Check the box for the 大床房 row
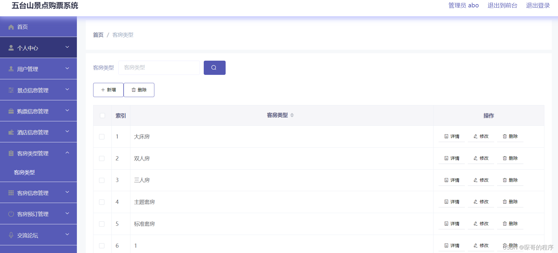558x253 pixels. click(x=102, y=137)
